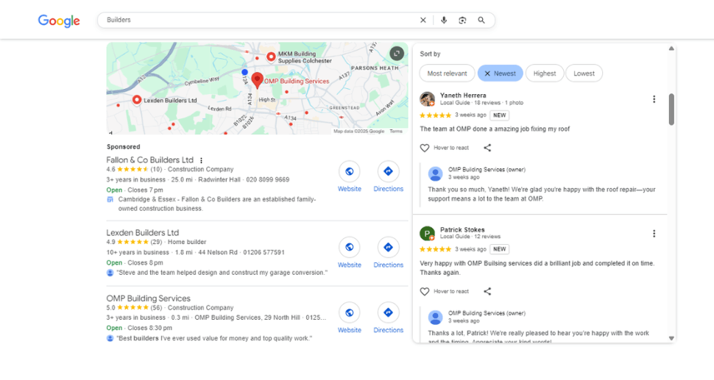The width and height of the screenshot is (714, 380).
Task: Open Yaneth Herrera reviewer name link
Action: 463,96
